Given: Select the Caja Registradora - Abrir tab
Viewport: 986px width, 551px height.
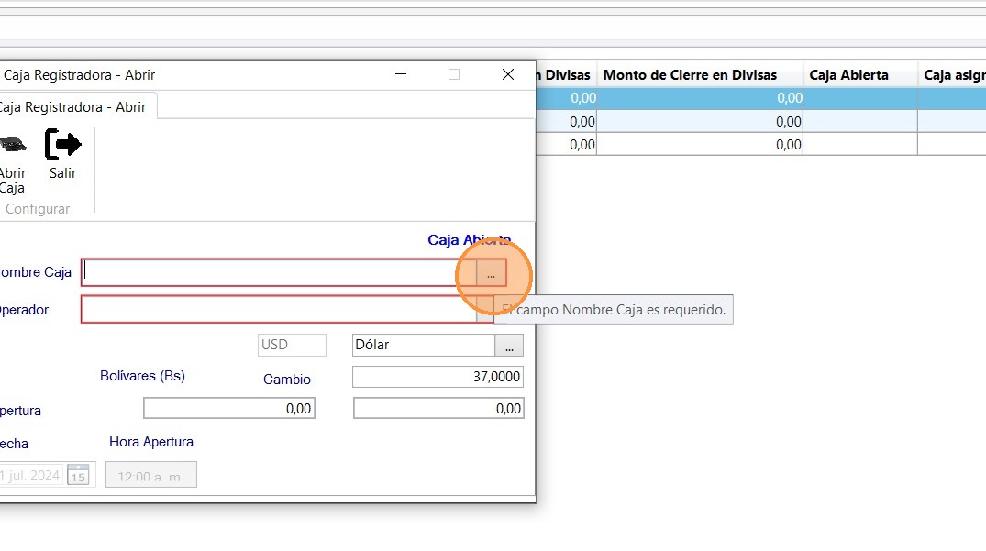Looking at the screenshot, I should [75, 106].
